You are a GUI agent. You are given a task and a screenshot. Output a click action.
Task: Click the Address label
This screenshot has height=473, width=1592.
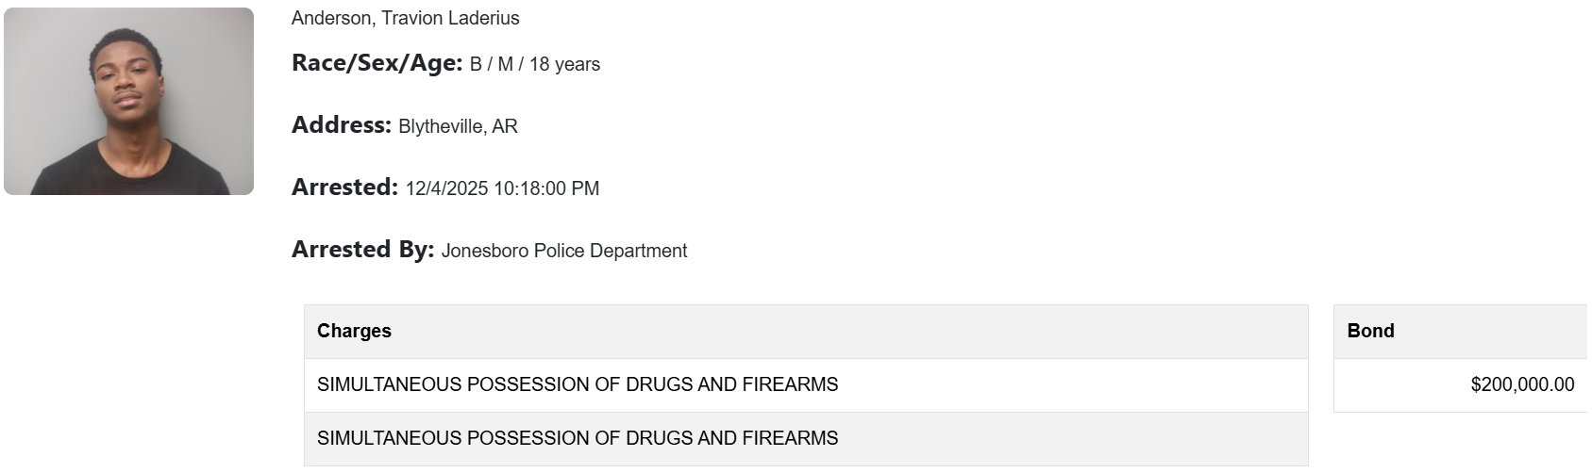tap(341, 125)
